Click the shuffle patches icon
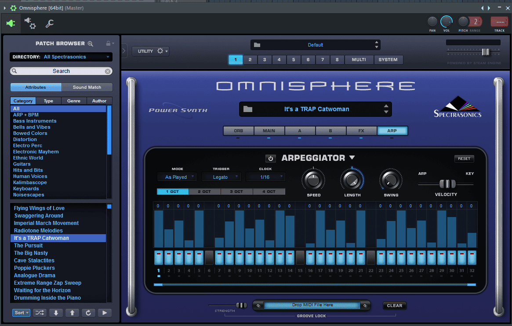 [40, 313]
